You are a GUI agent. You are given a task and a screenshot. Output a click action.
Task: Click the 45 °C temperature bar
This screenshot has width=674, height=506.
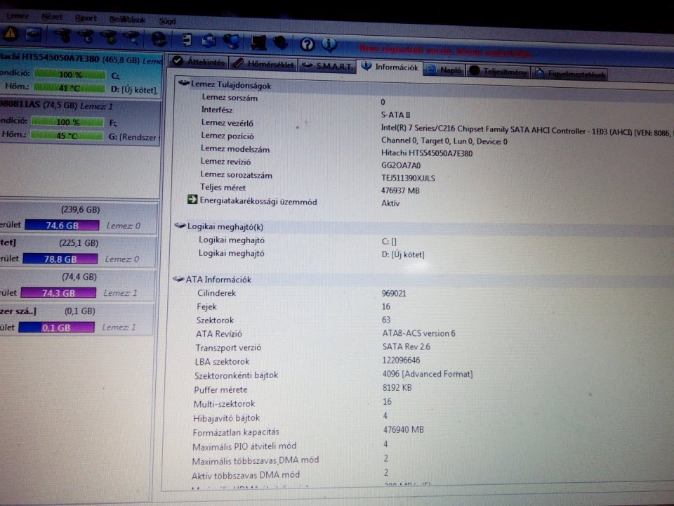click(67, 136)
